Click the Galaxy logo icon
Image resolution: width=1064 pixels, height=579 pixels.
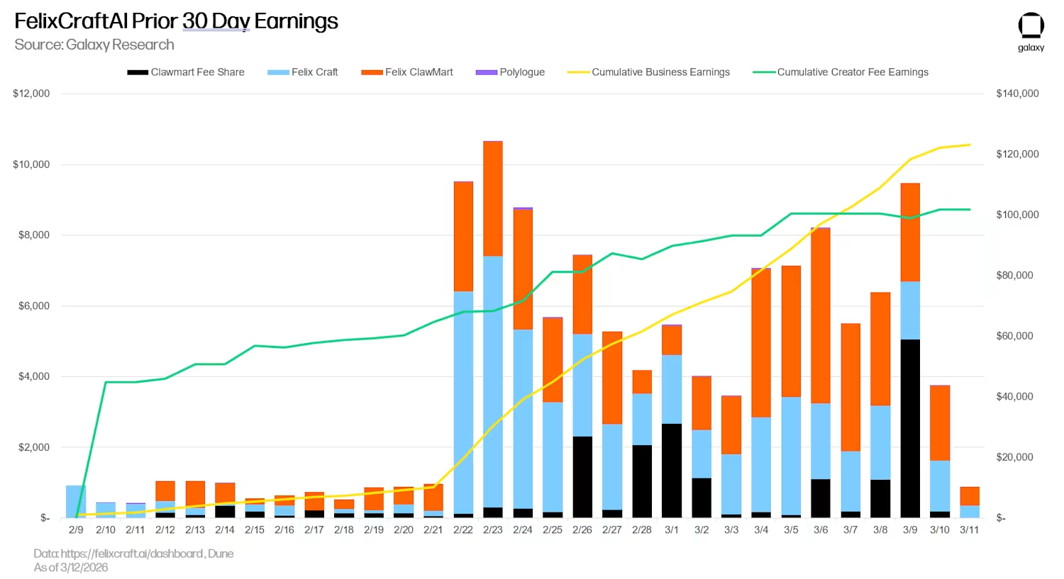(1031, 26)
